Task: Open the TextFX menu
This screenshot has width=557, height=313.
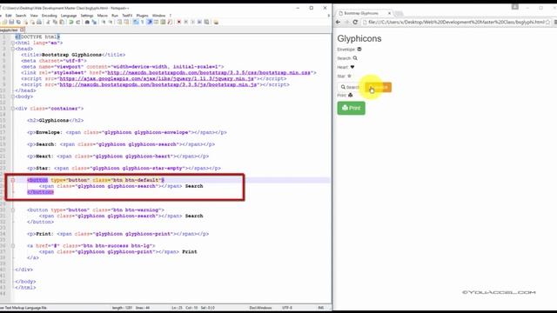Action: (127, 16)
